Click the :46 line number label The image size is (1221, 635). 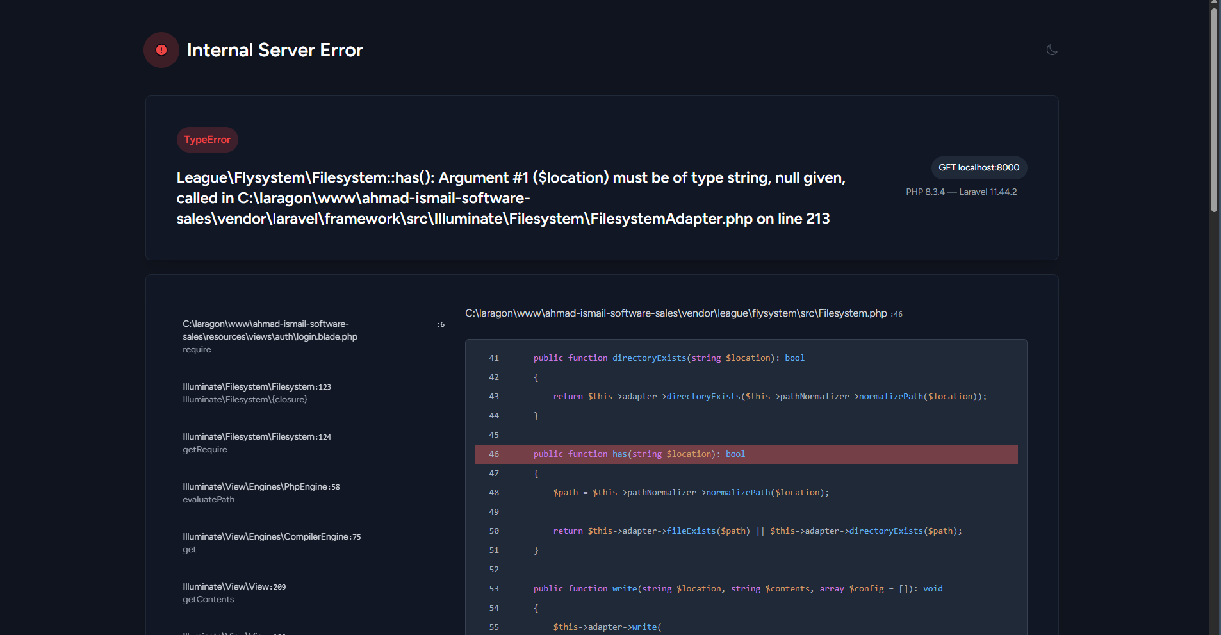pos(896,314)
